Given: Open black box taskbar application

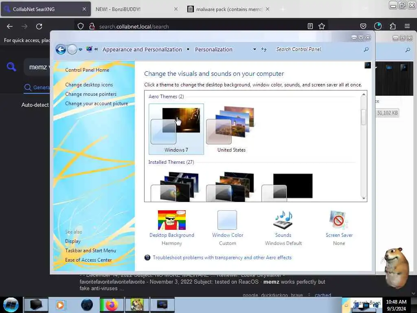Looking at the screenshot, I should pos(36,305).
